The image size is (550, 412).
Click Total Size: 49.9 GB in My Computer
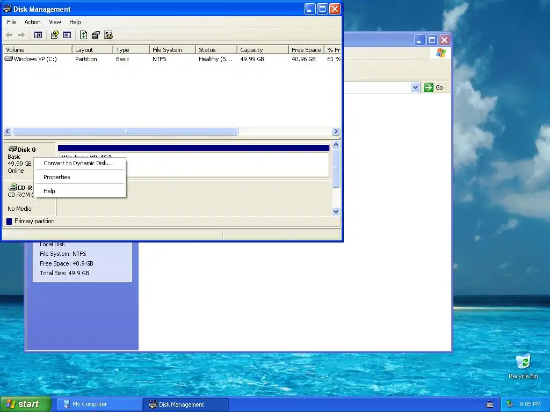point(64,273)
